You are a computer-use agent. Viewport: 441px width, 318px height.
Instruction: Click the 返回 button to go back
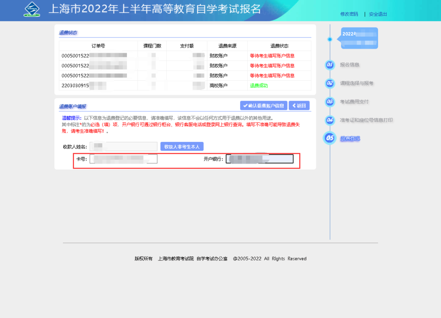(x=299, y=105)
